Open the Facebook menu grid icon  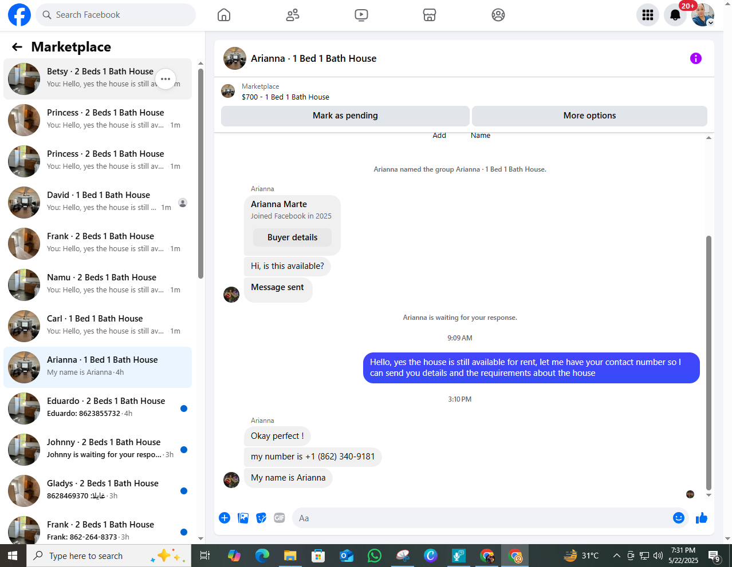648,15
